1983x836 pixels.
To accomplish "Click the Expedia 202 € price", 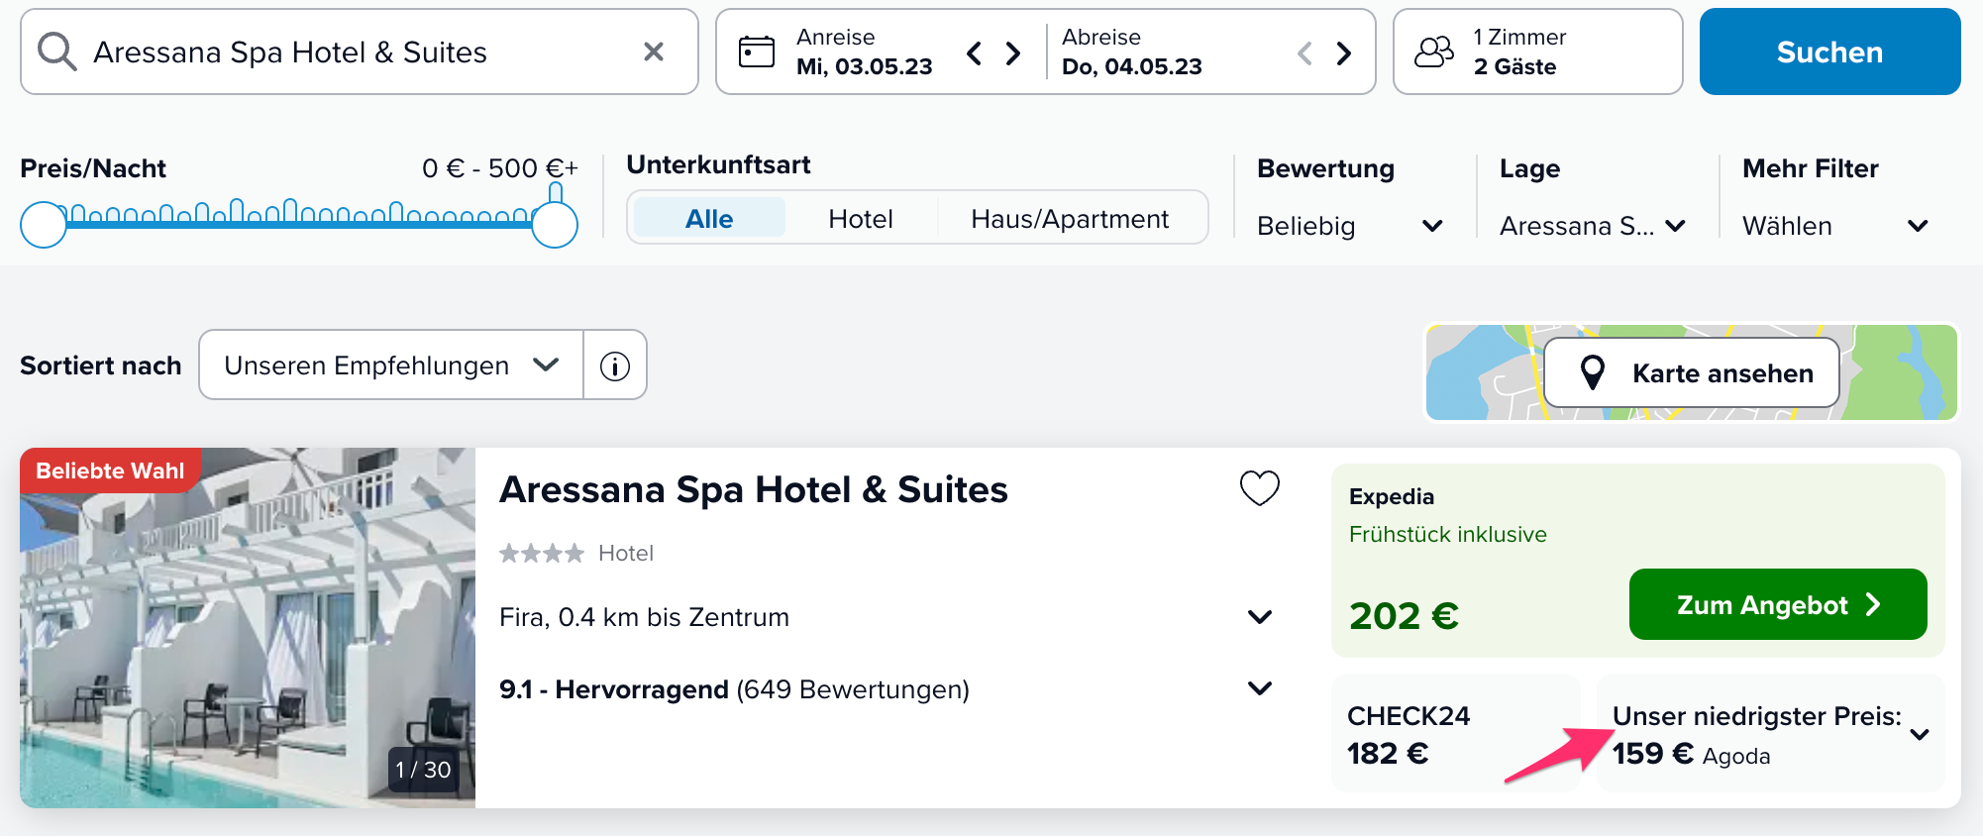I will [1404, 616].
